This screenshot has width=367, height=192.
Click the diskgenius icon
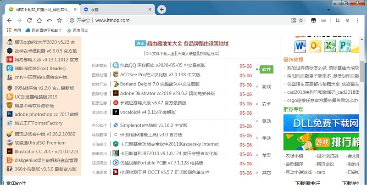point(10,160)
